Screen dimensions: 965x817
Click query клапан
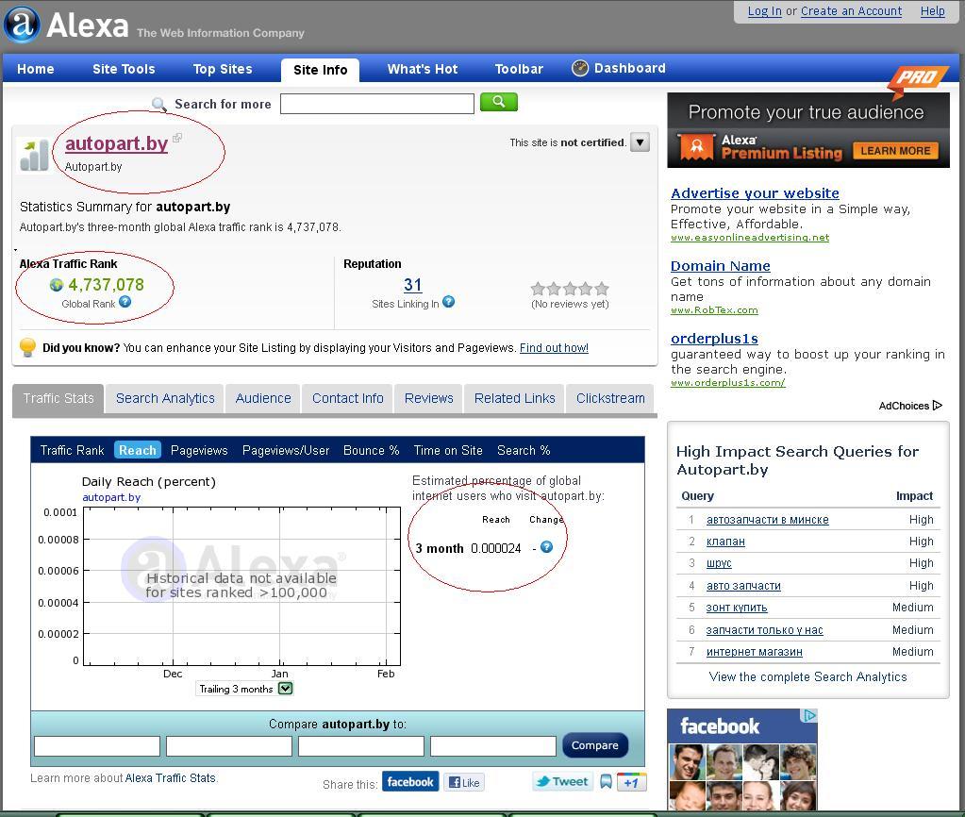click(725, 542)
